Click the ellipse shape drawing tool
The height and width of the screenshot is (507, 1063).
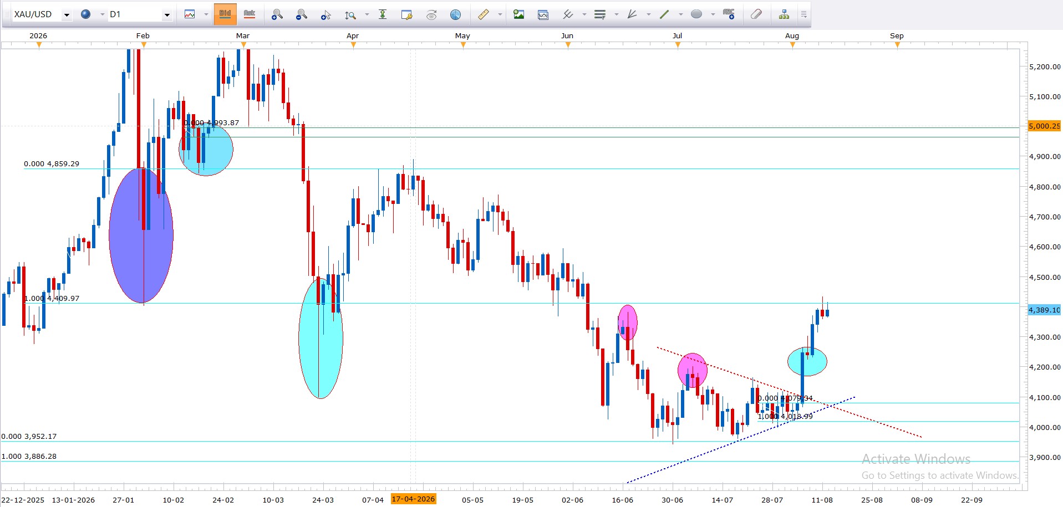coord(696,14)
